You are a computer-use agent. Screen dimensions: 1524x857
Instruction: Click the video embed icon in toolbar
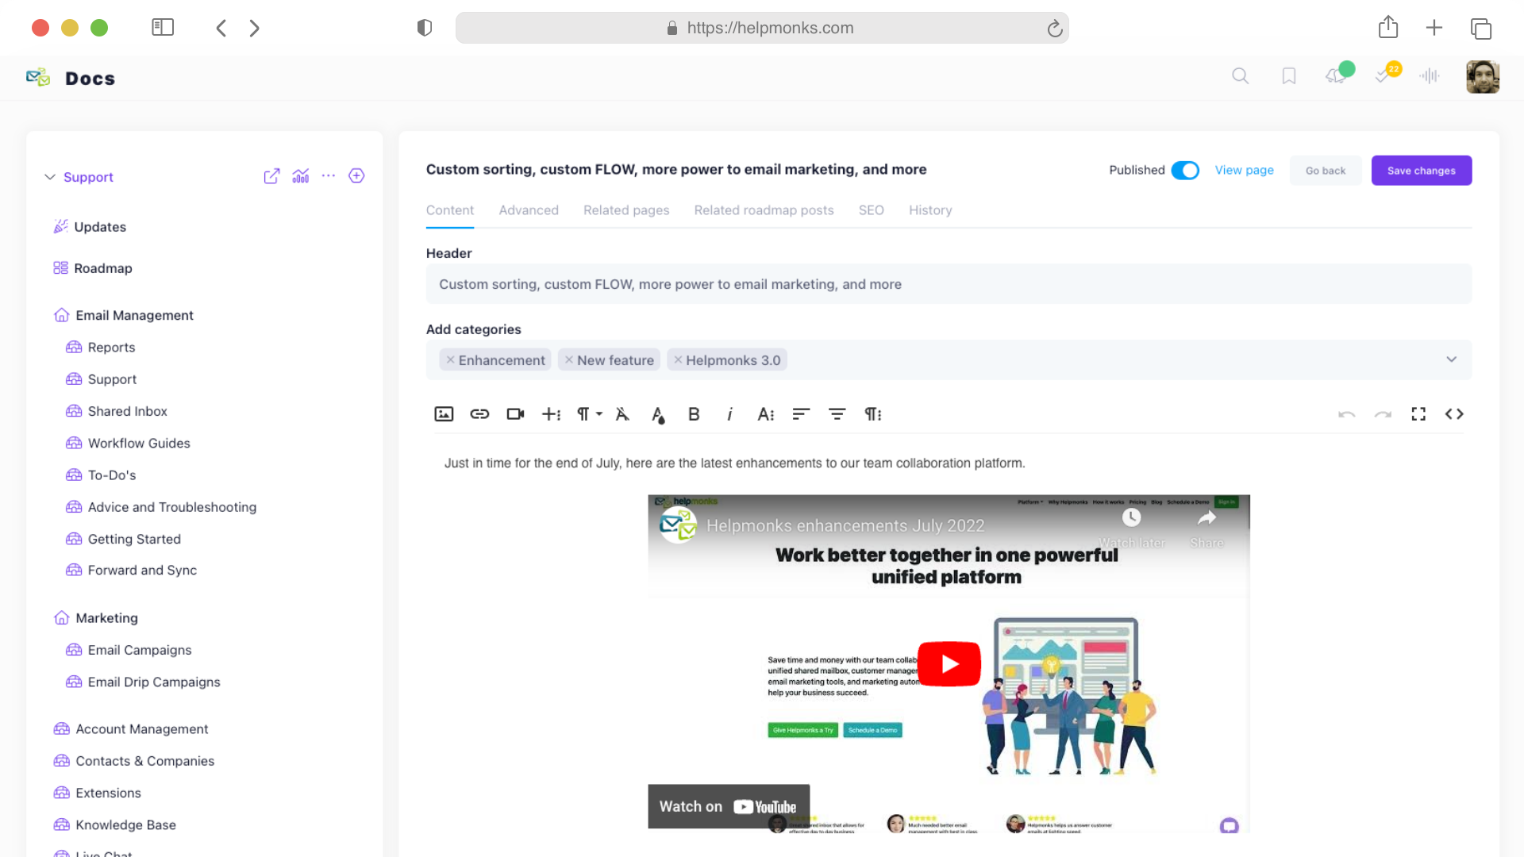[x=515, y=413]
